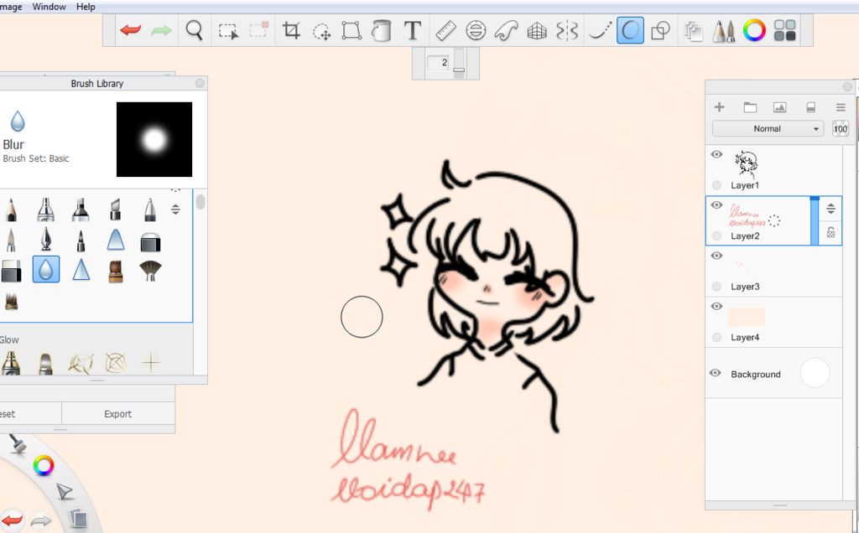The image size is (859, 533).
Task: Select the Sharpen triangle brush
Action: [81, 270]
